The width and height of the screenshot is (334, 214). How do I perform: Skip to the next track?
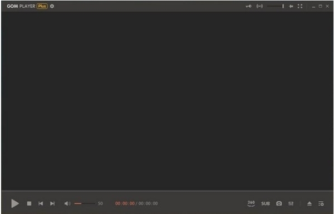coord(52,203)
